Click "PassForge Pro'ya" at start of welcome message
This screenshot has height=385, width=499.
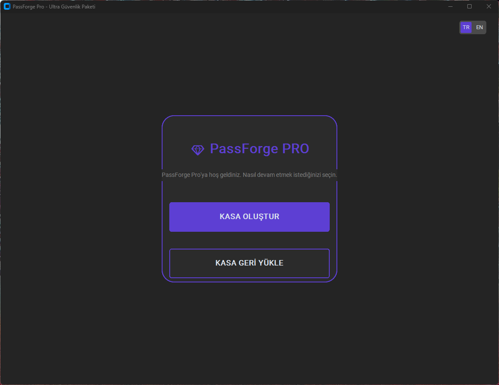click(x=184, y=175)
